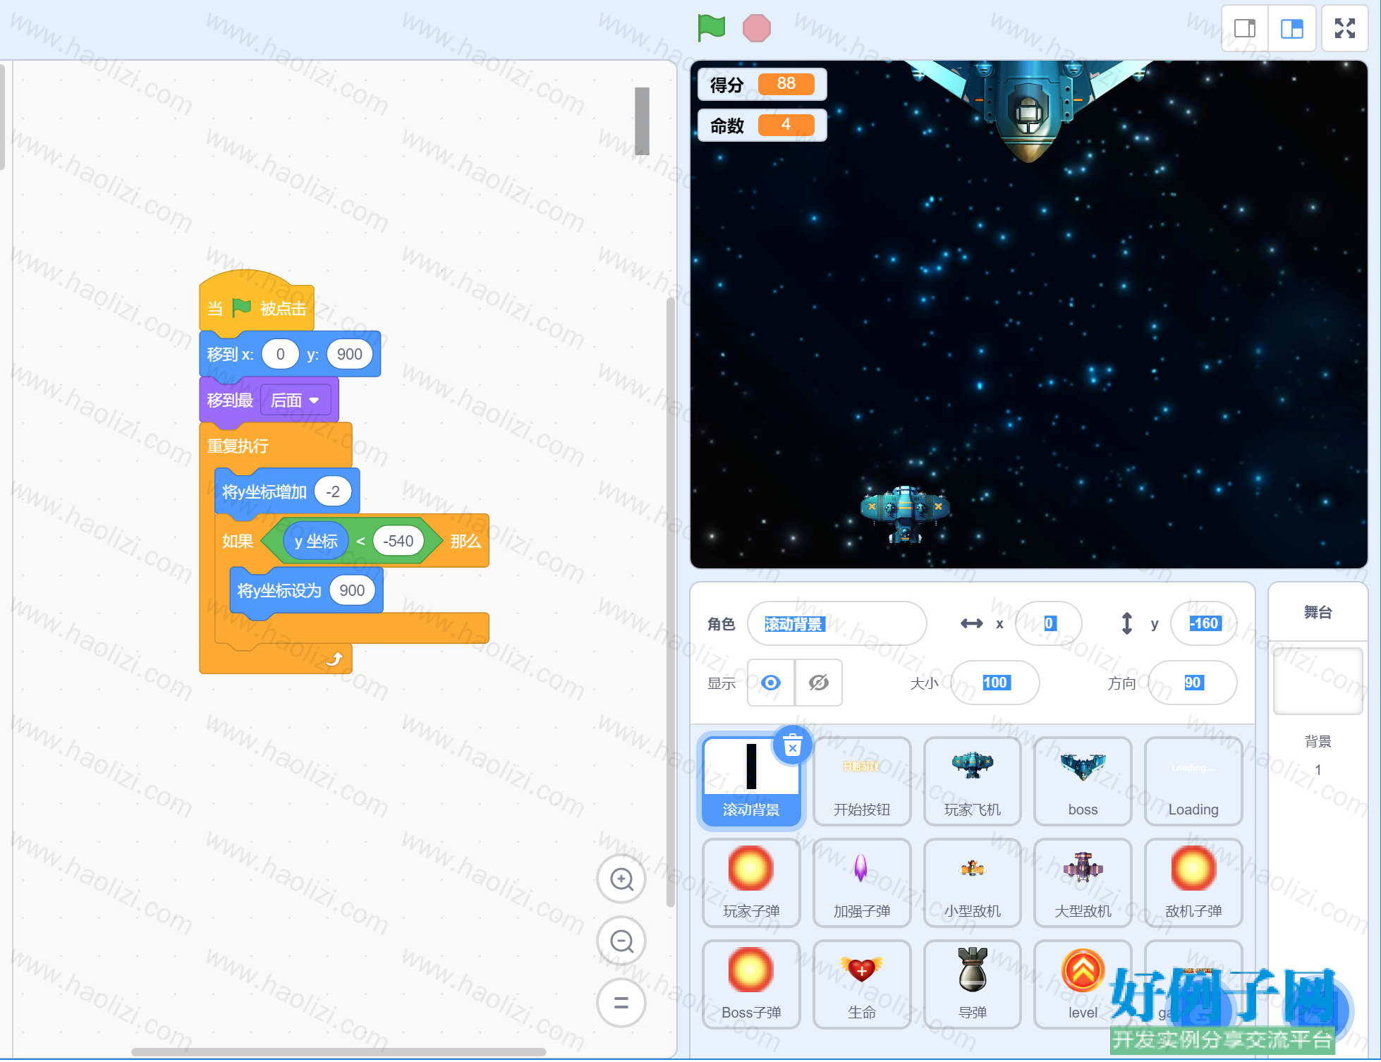Click the 重复执行 forever block

point(238,446)
